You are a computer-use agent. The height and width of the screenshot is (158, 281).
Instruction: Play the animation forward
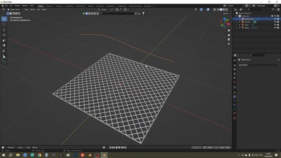click(x=119, y=147)
